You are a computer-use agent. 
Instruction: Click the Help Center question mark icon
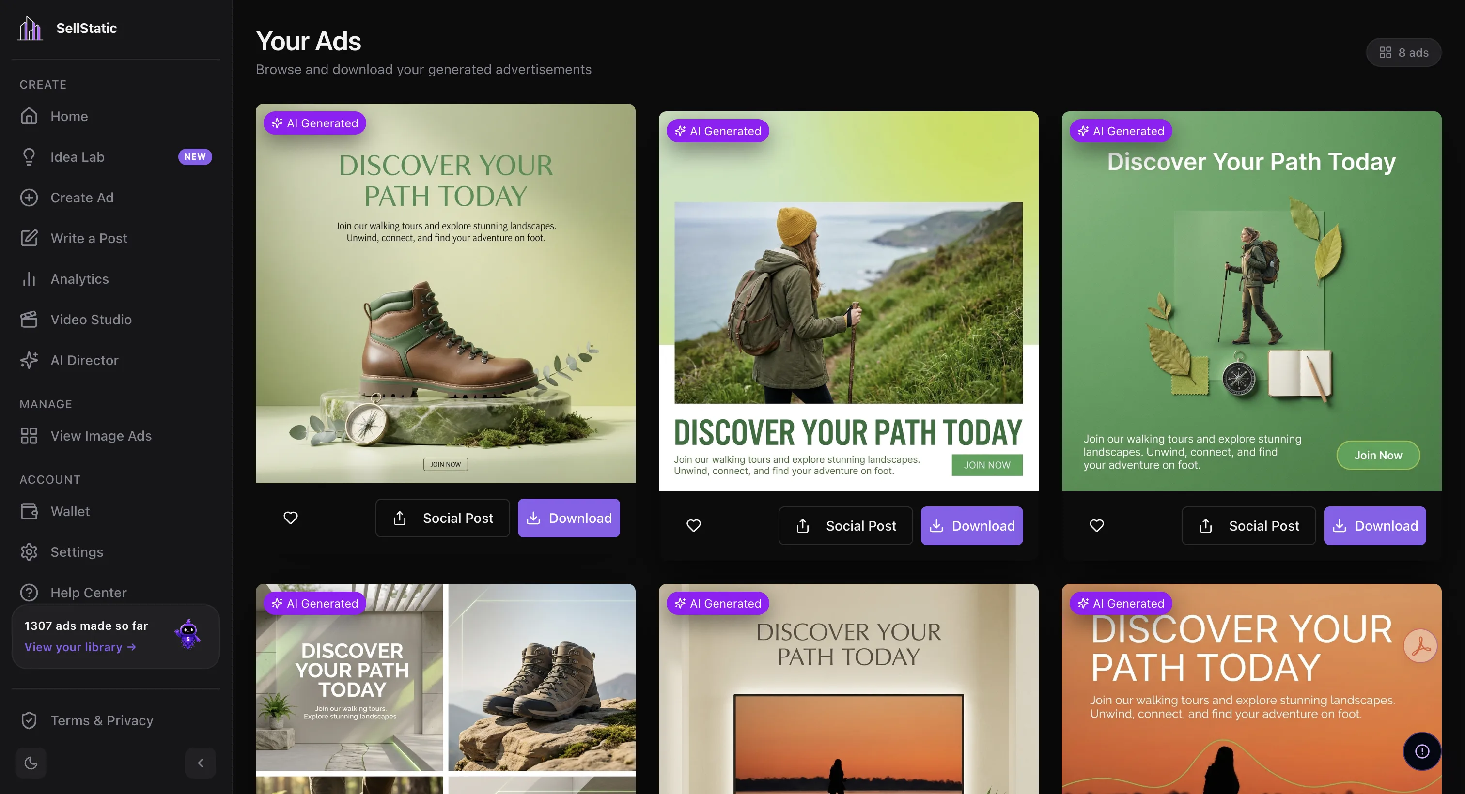(x=29, y=593)
